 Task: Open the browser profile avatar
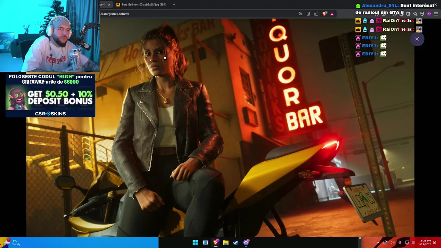click(429, 14)
